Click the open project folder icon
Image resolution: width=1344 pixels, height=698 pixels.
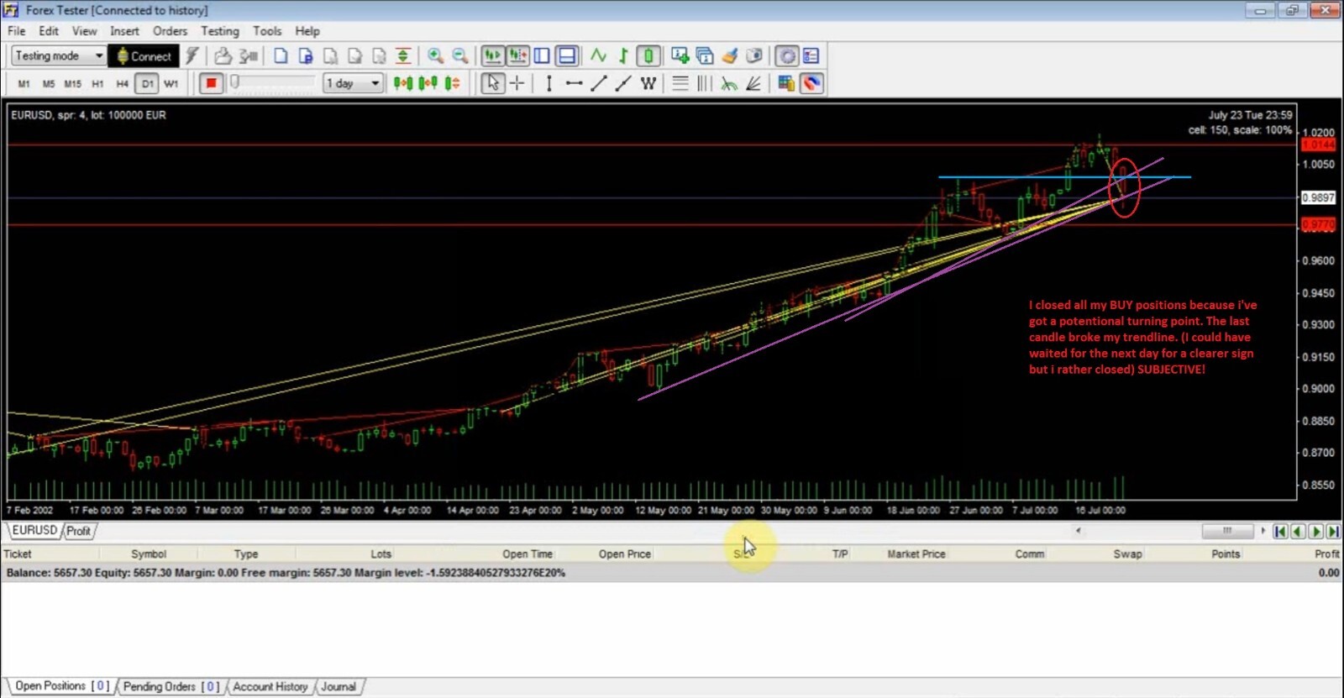tap(223, 56)
